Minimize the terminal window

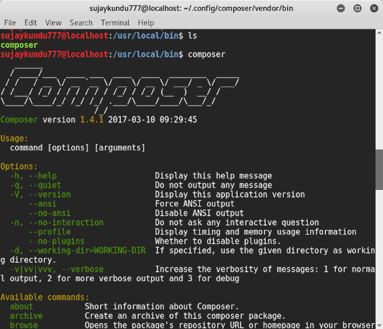point(341,8)
